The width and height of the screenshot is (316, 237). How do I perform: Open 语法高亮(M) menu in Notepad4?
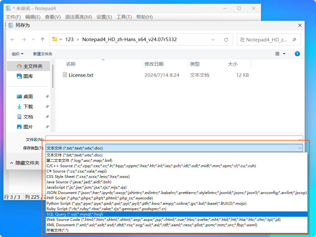pos(78,17)
